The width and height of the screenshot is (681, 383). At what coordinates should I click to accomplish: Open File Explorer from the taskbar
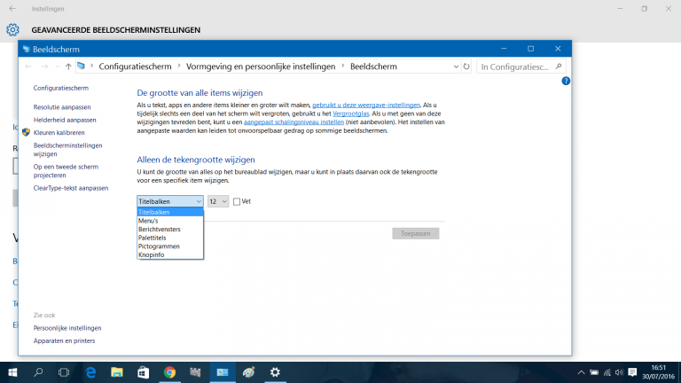click(x=116, y=372)
